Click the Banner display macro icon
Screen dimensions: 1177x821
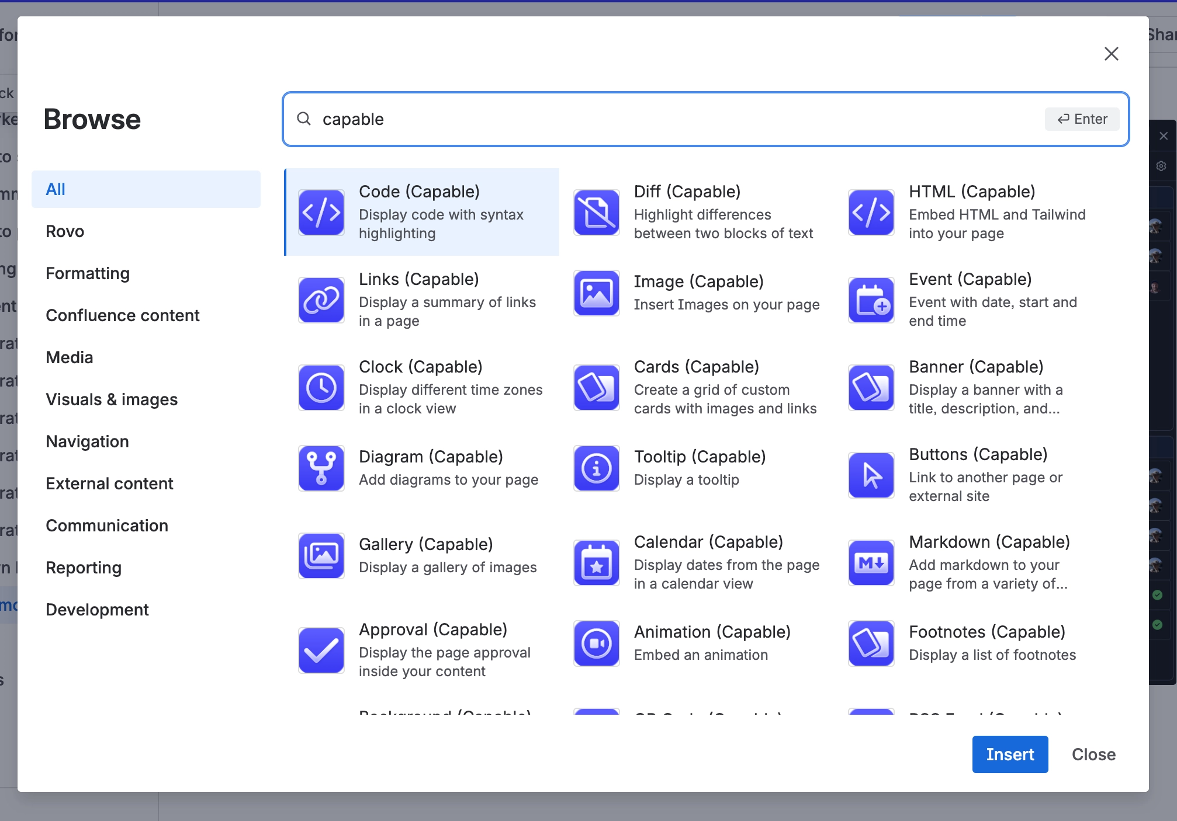[870, 388]
